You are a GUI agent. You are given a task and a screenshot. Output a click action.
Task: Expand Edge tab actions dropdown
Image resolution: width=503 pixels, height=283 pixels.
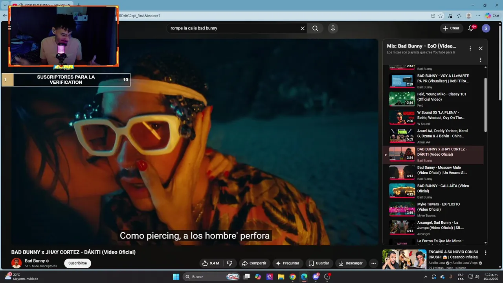point(5,6)
